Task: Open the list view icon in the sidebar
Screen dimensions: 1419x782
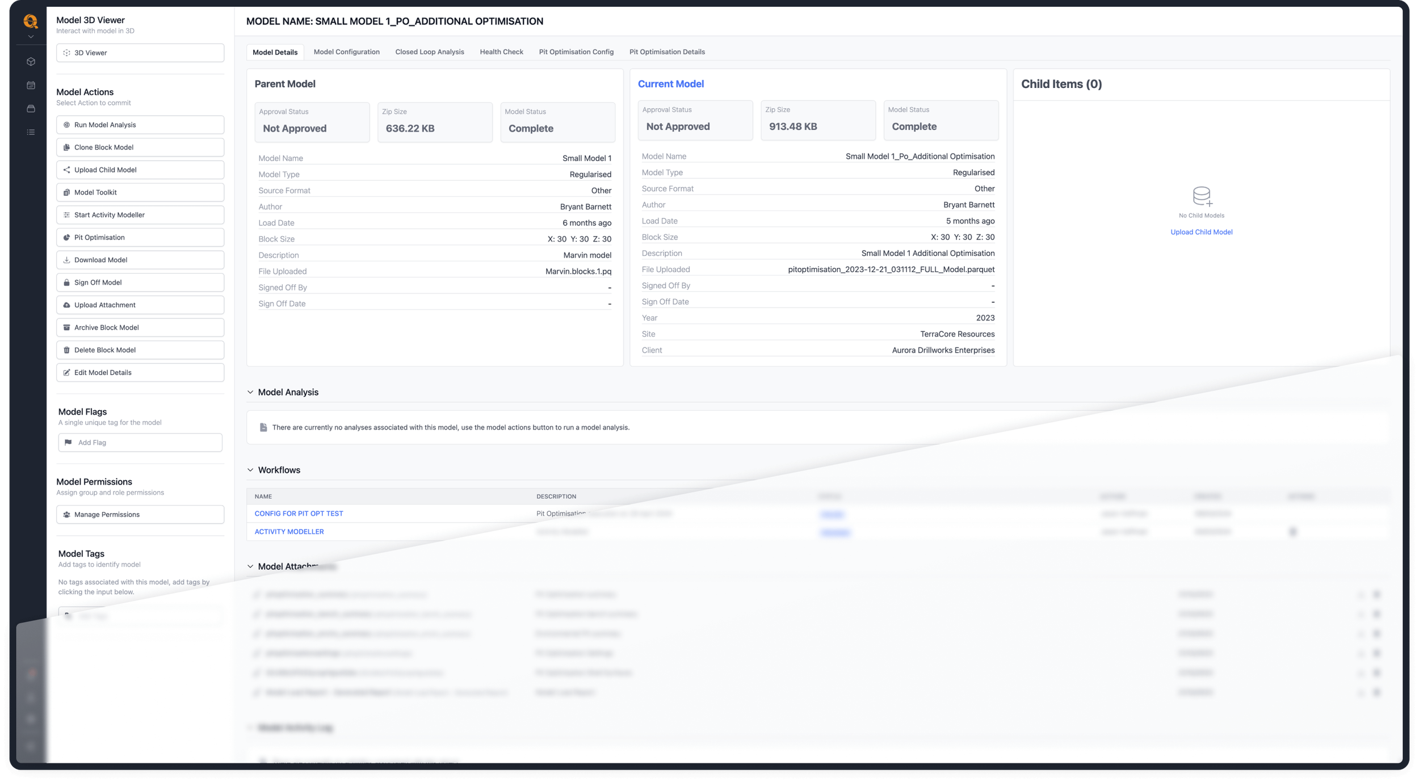Action: (x=31, y=132)
